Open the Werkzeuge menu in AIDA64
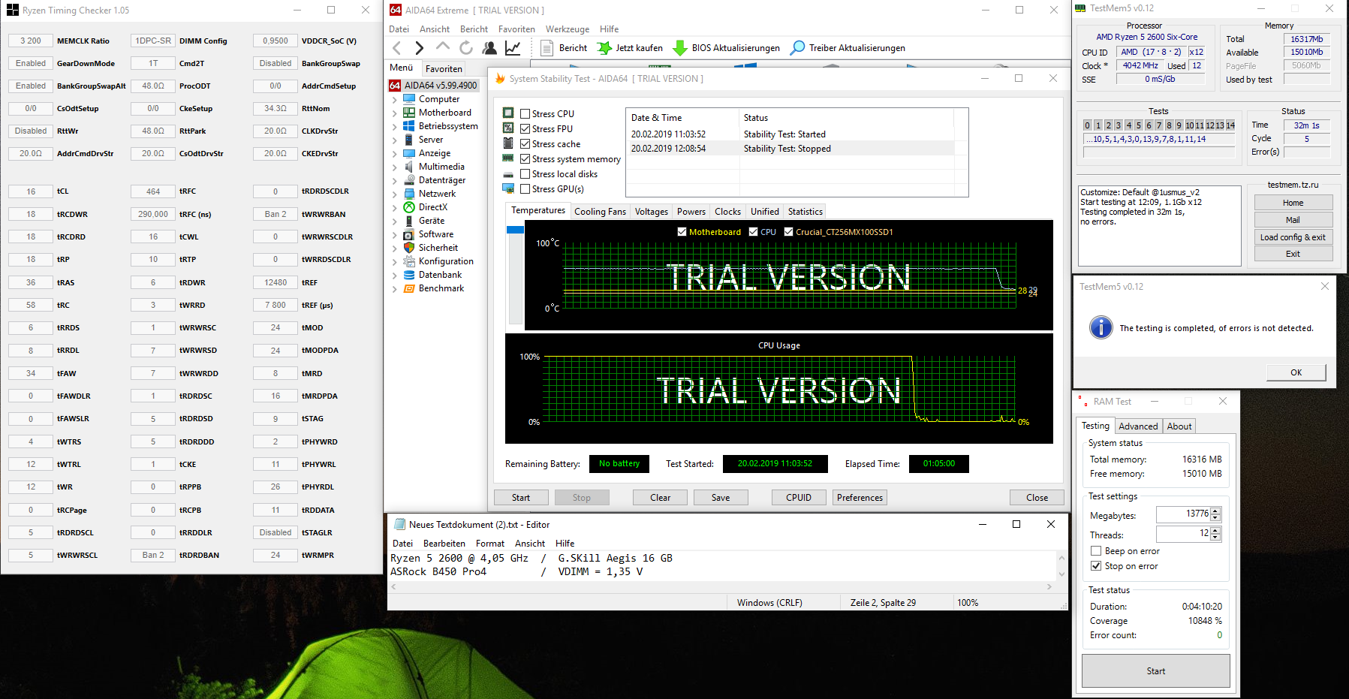1349x699 pixels. coord(568,29)
